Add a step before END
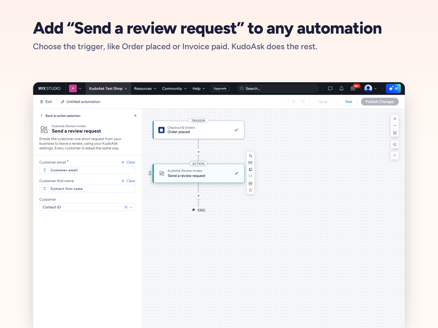Viewport: 438px width, 328px height. [198, 196]
